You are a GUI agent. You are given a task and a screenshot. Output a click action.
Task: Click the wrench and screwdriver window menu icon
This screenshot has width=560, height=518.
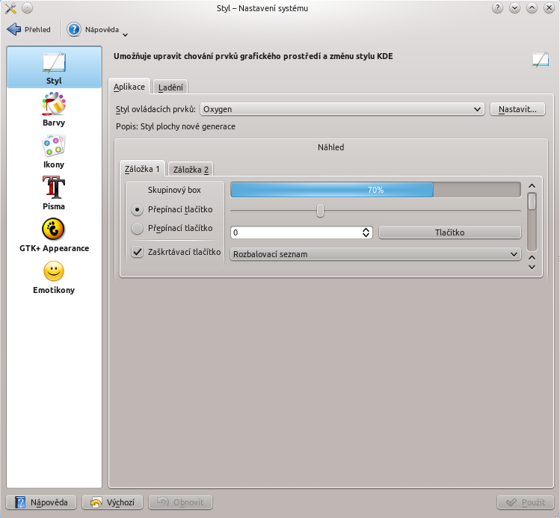(x=10, y=8)
